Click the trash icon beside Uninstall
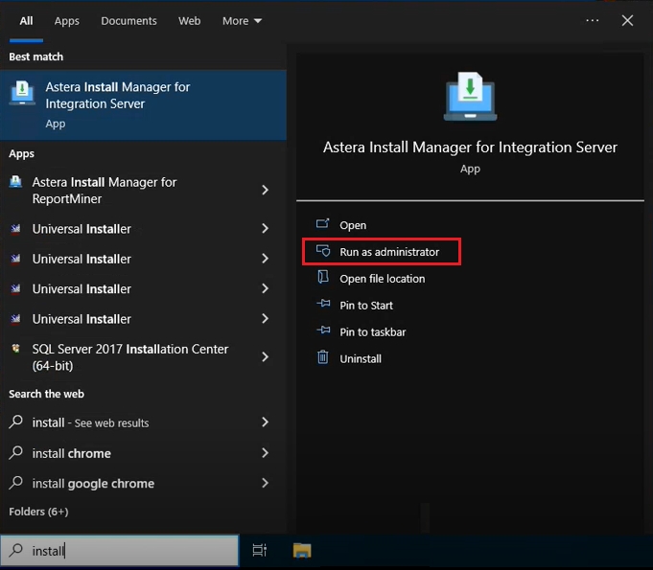Viewport: 653px width, 570px height. (x=322, y=358)
